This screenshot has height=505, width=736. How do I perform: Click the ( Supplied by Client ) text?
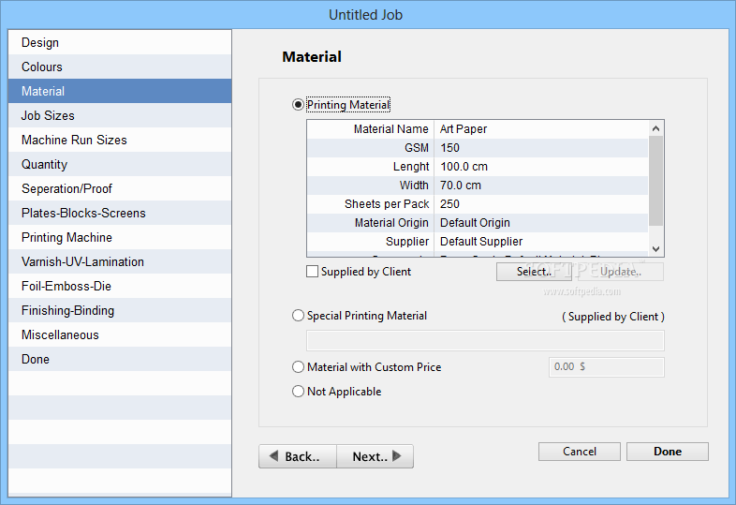pyautogui.click(x=613, y=317)
